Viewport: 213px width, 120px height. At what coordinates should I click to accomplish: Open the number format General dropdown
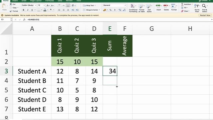tap(114, 5)
